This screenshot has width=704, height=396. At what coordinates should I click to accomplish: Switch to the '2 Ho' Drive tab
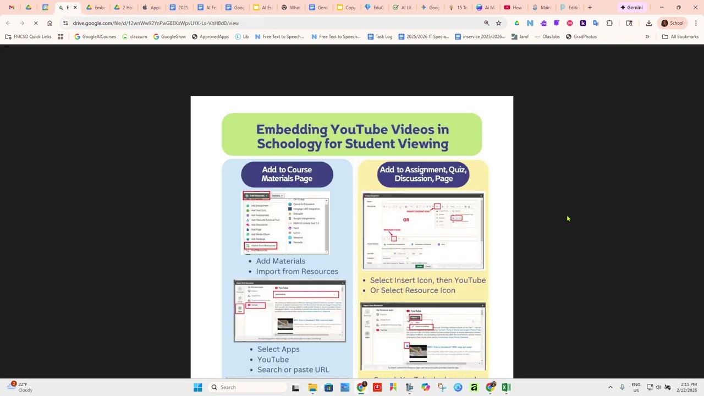coord(123,8)
